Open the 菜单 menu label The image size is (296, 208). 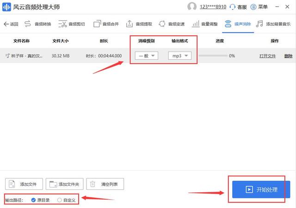point(263,7)
